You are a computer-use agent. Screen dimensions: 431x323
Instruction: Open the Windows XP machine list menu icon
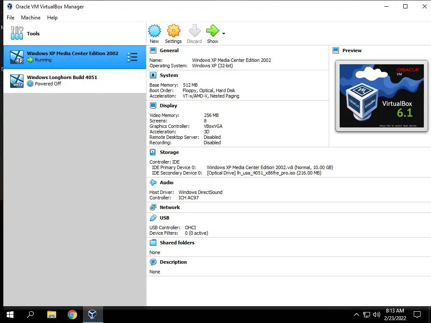point(132,57)
